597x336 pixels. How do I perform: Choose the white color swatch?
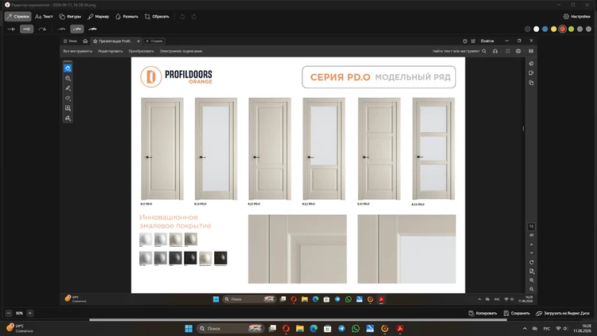coord(536,29)
